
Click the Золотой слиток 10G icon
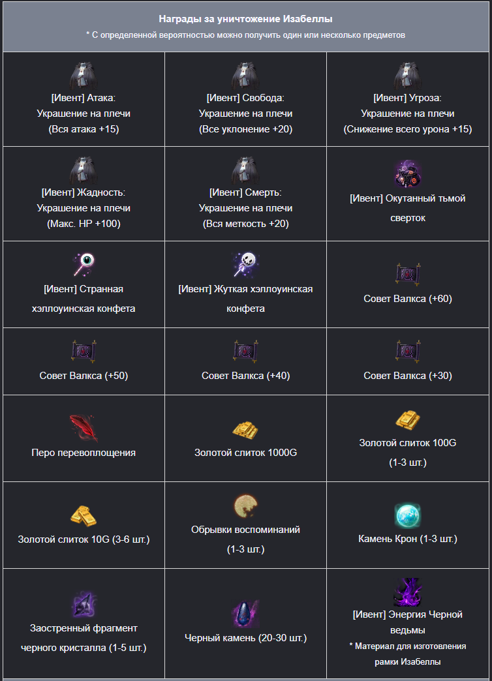84,516
